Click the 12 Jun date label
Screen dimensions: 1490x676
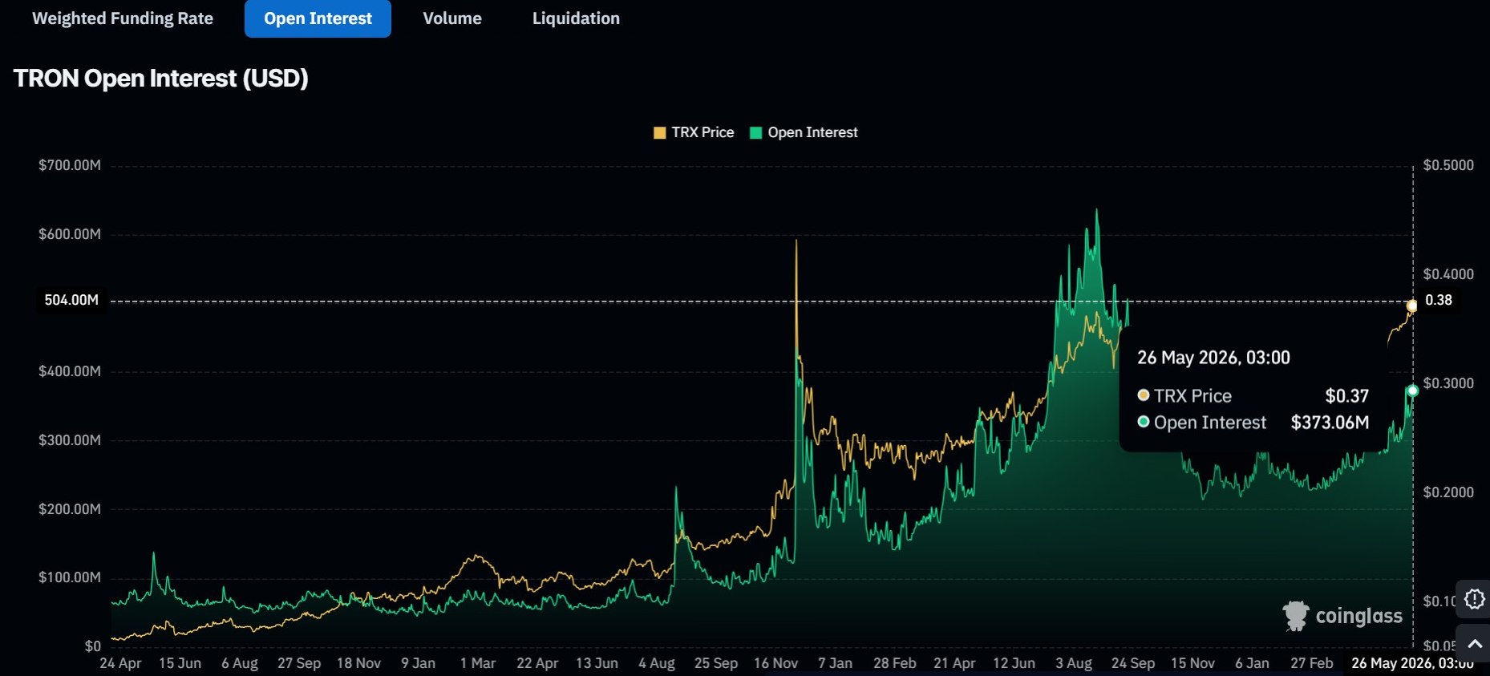coord(1014,663)
